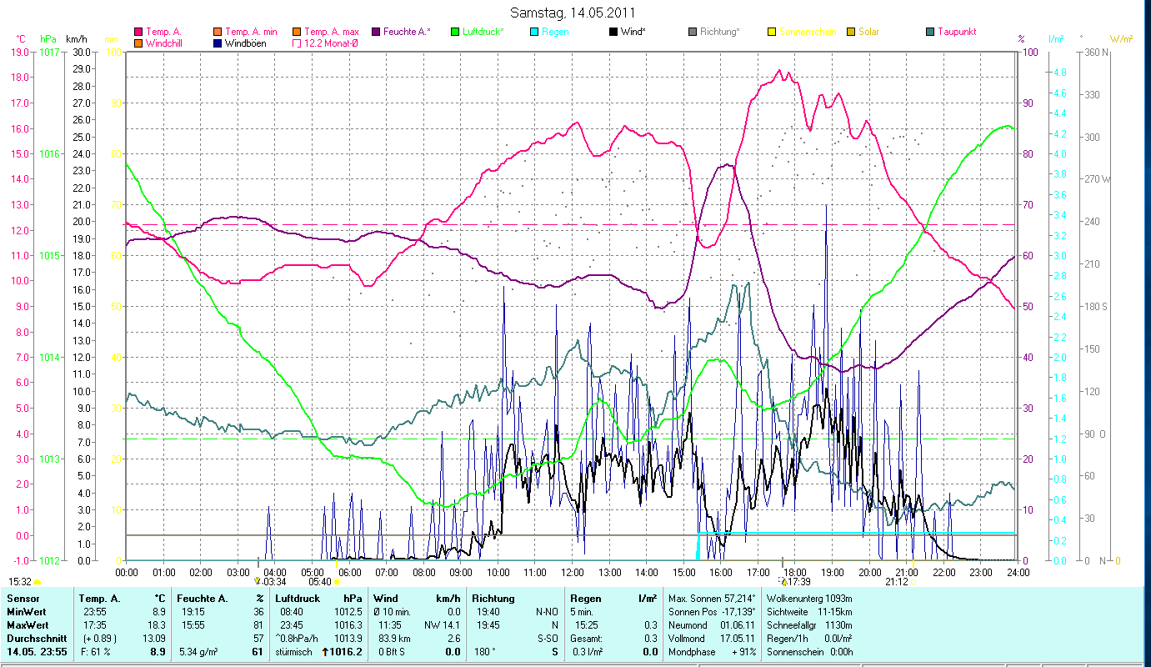Toggle the blue Windböen legend square
1151x667 pixels.
(x=218, y=43)
